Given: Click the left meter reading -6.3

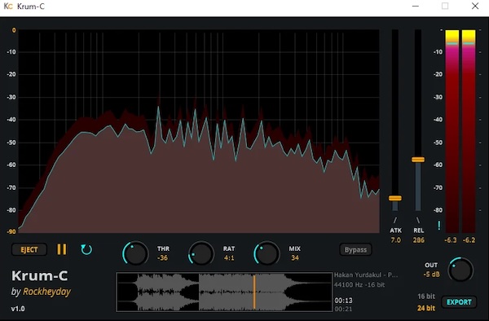Looking at the screenshot, I should pos(451,240).
